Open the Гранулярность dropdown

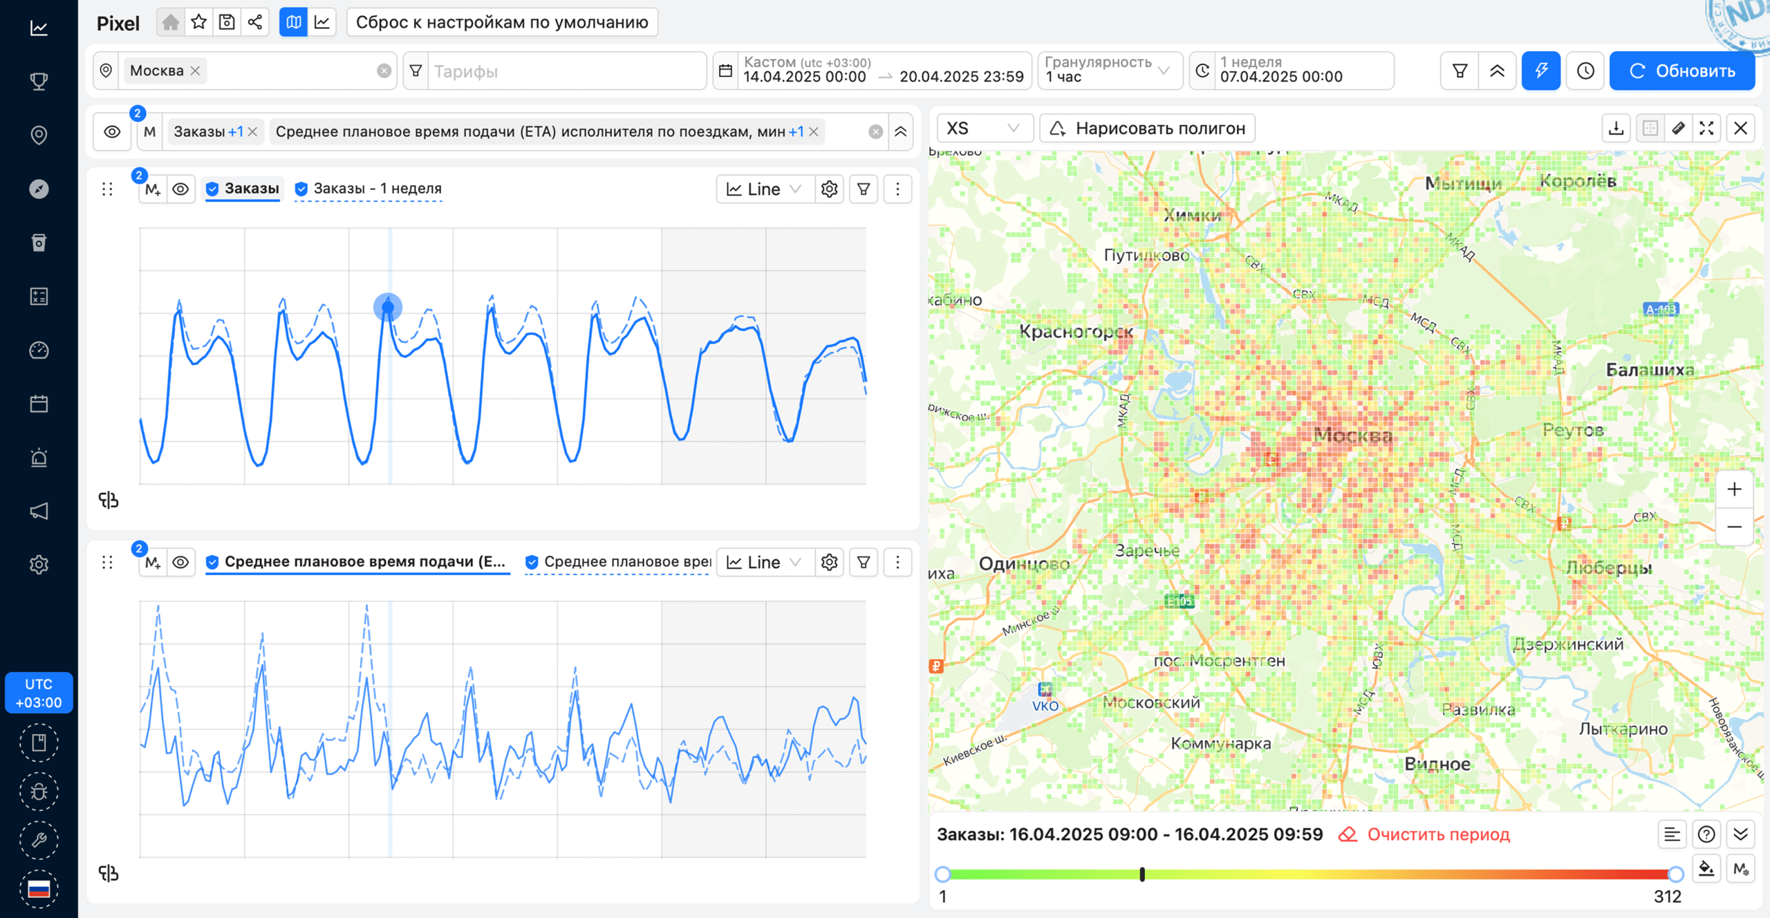click(1108, 71)
